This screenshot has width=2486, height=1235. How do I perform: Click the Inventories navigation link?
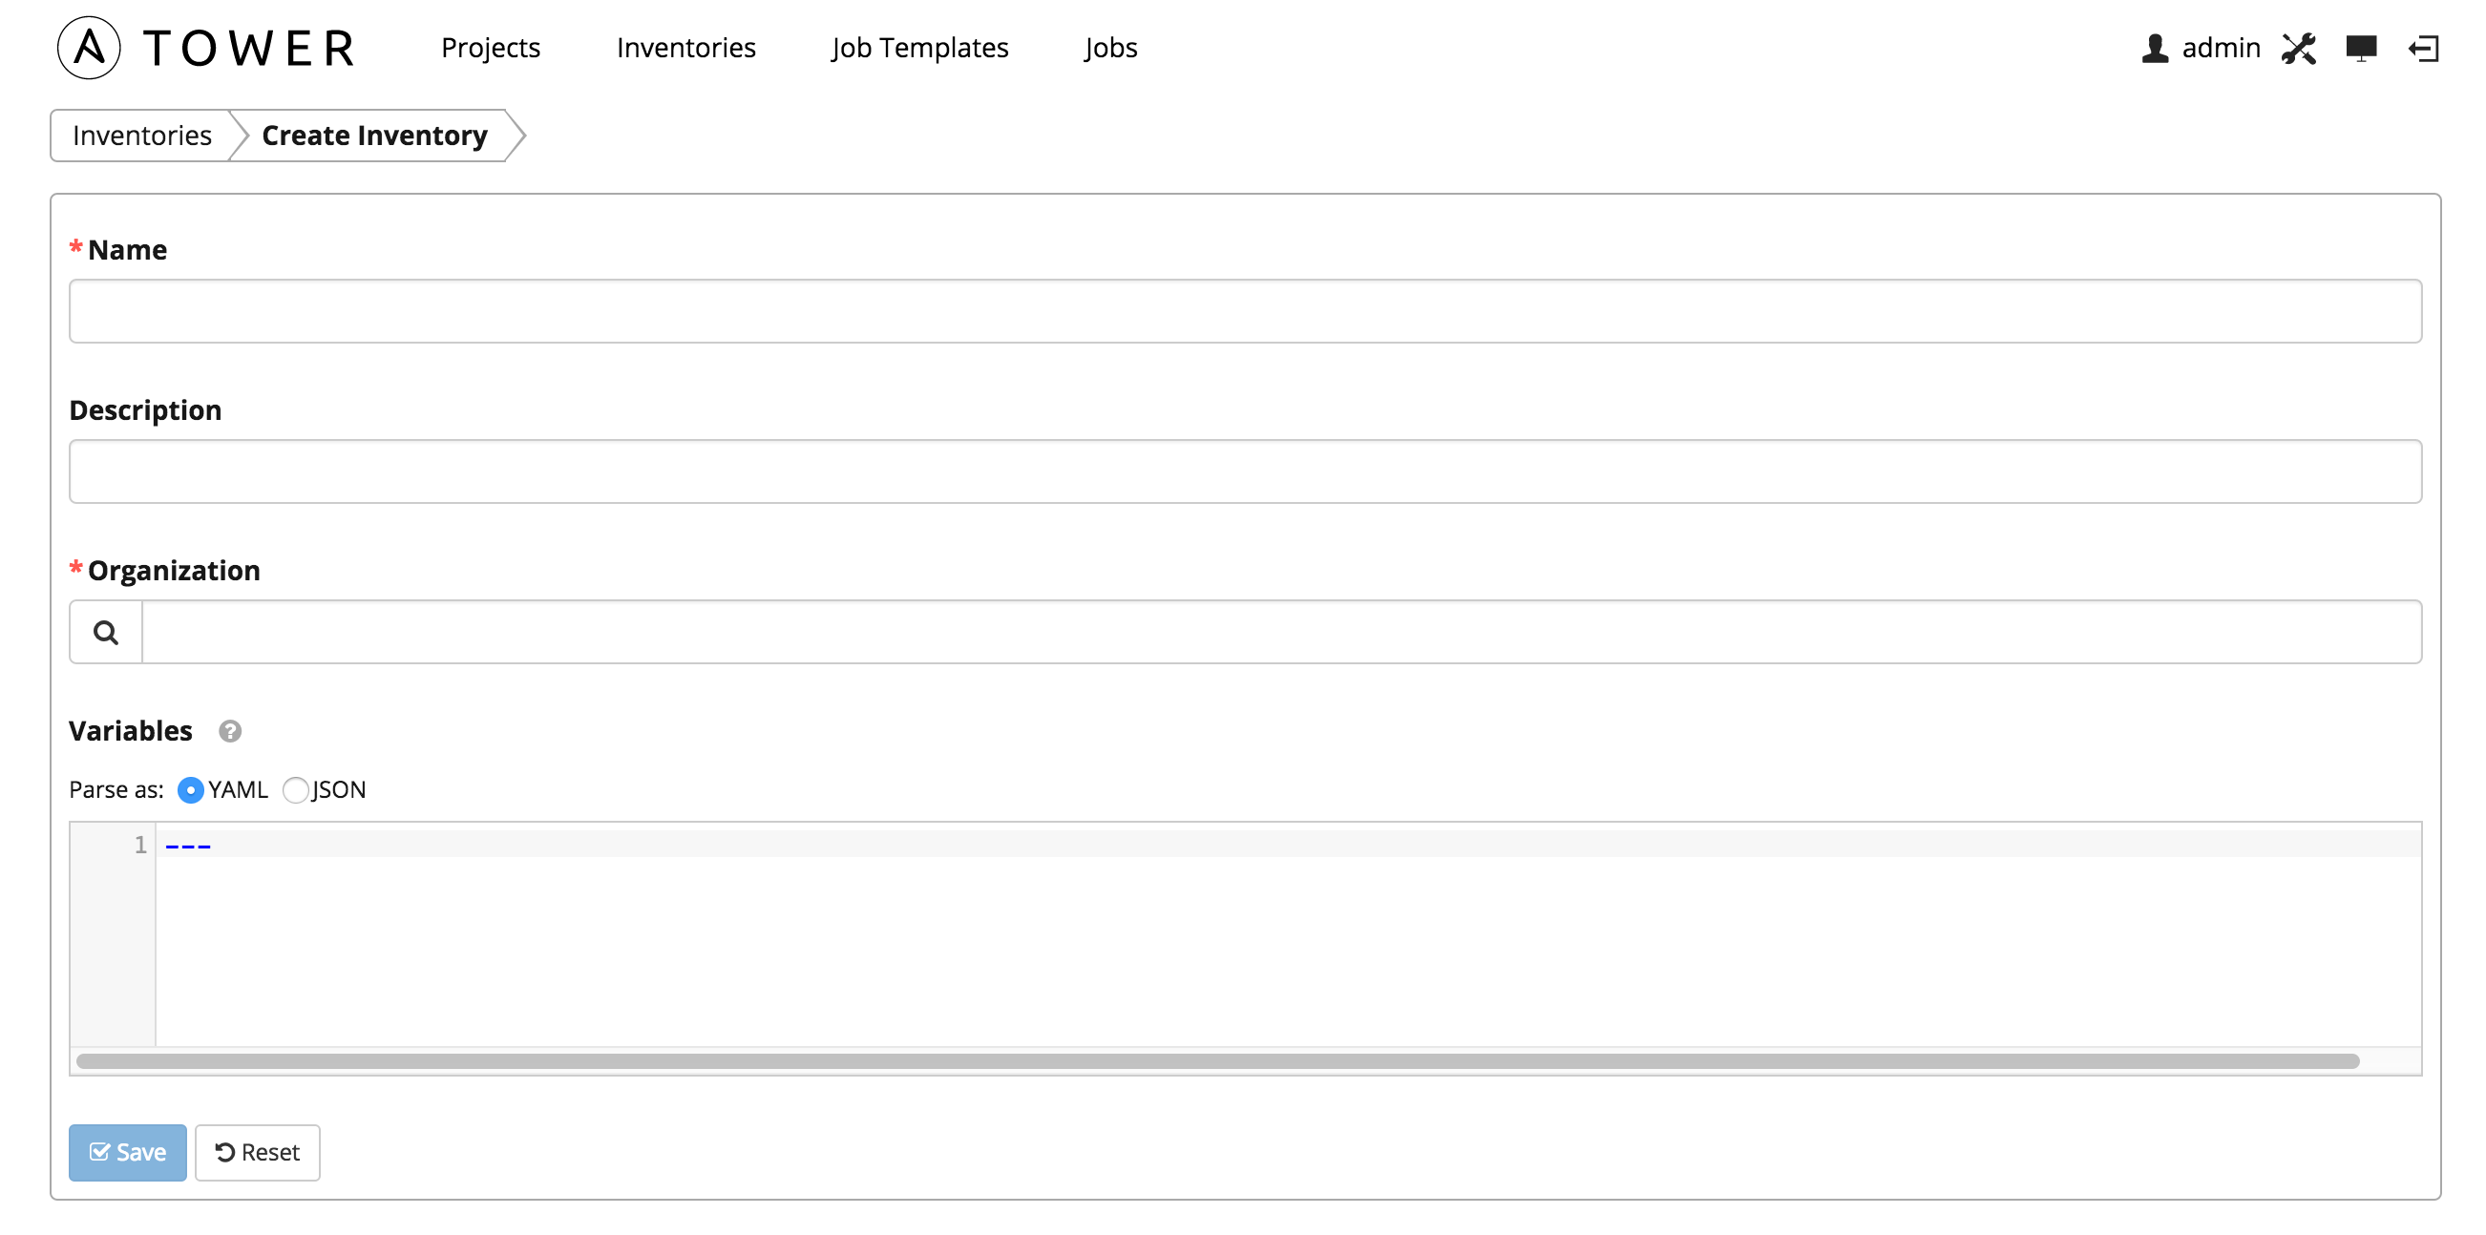[685, 46]
